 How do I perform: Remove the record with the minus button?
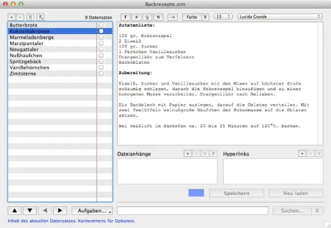pos(20,17)
